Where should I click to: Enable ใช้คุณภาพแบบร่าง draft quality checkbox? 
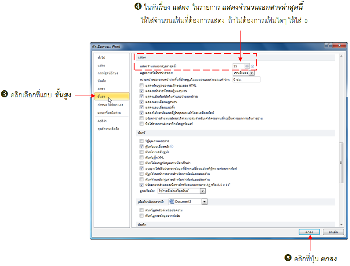[141, 140]
